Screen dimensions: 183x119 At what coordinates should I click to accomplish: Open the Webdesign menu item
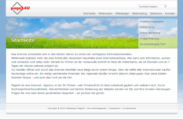(122, 13)
